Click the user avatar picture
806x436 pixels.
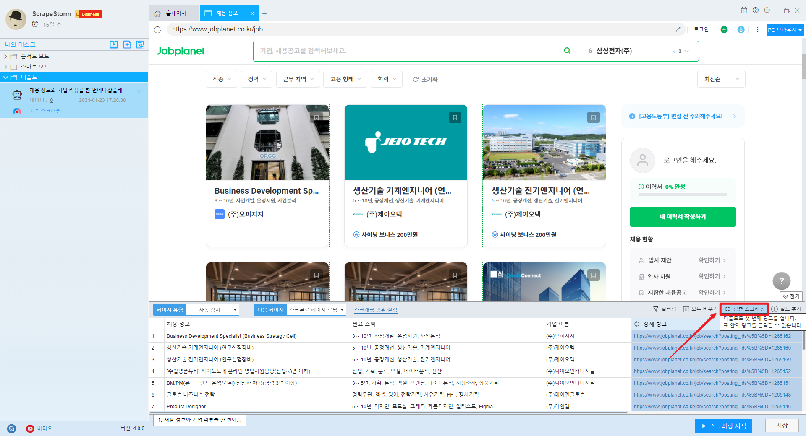[x=16, y=19]
